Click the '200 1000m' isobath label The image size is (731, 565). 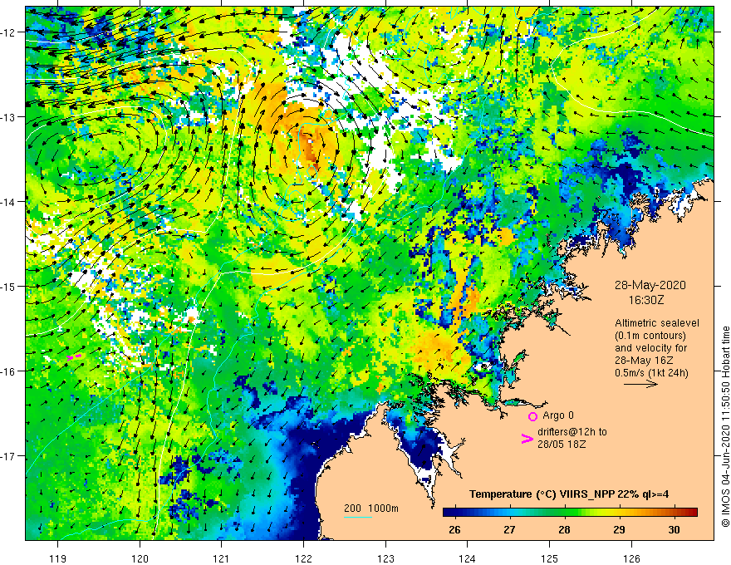(x=371, y=508)
